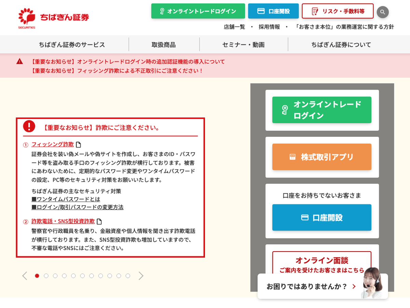Select the second carousel dot
Screen dimensions: 410x308
point(46,276)
